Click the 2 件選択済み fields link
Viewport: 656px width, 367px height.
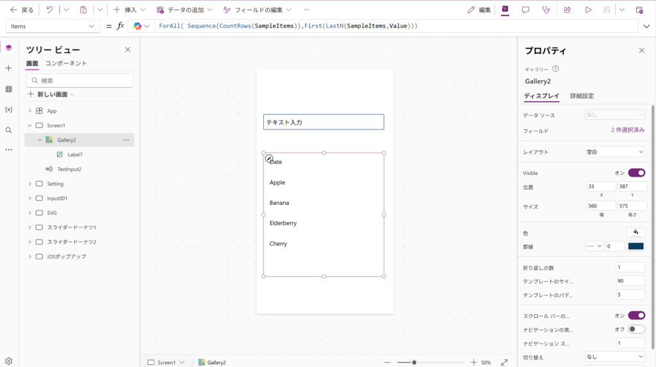pos(627,130)
